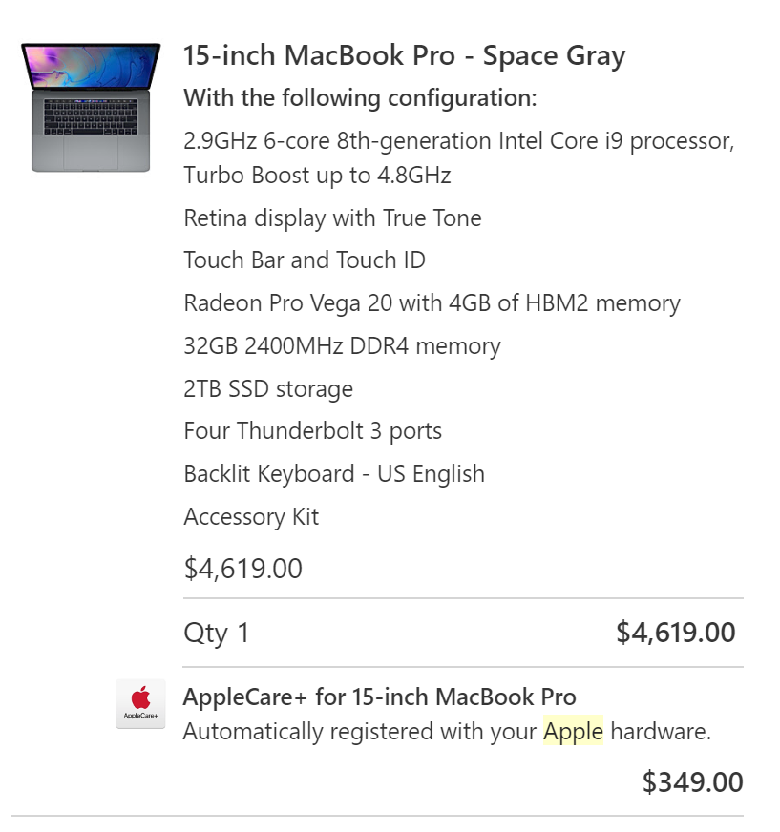Click the Qty 1 quantity label
This screenshot has height=832, width=780.
pyautogui.click(x=217, y=633)
